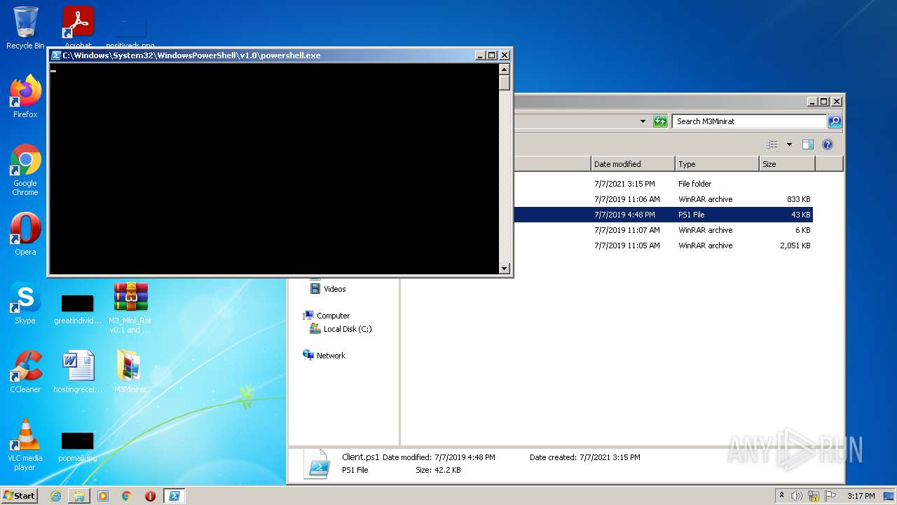
Task: Open Videos in the navigation pane
Action: [x=328, y=289]
